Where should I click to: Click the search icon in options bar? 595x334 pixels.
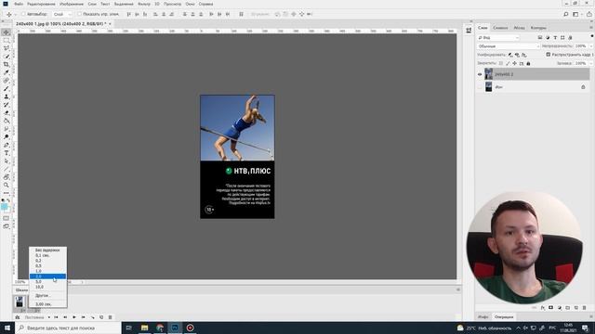click(x=566, y=14)
